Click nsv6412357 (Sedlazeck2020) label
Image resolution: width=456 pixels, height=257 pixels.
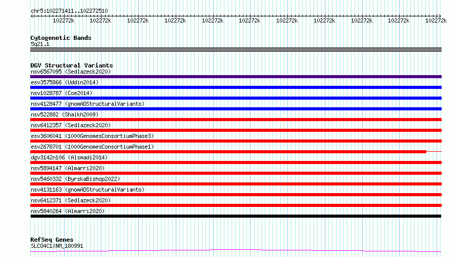[71, 125]
